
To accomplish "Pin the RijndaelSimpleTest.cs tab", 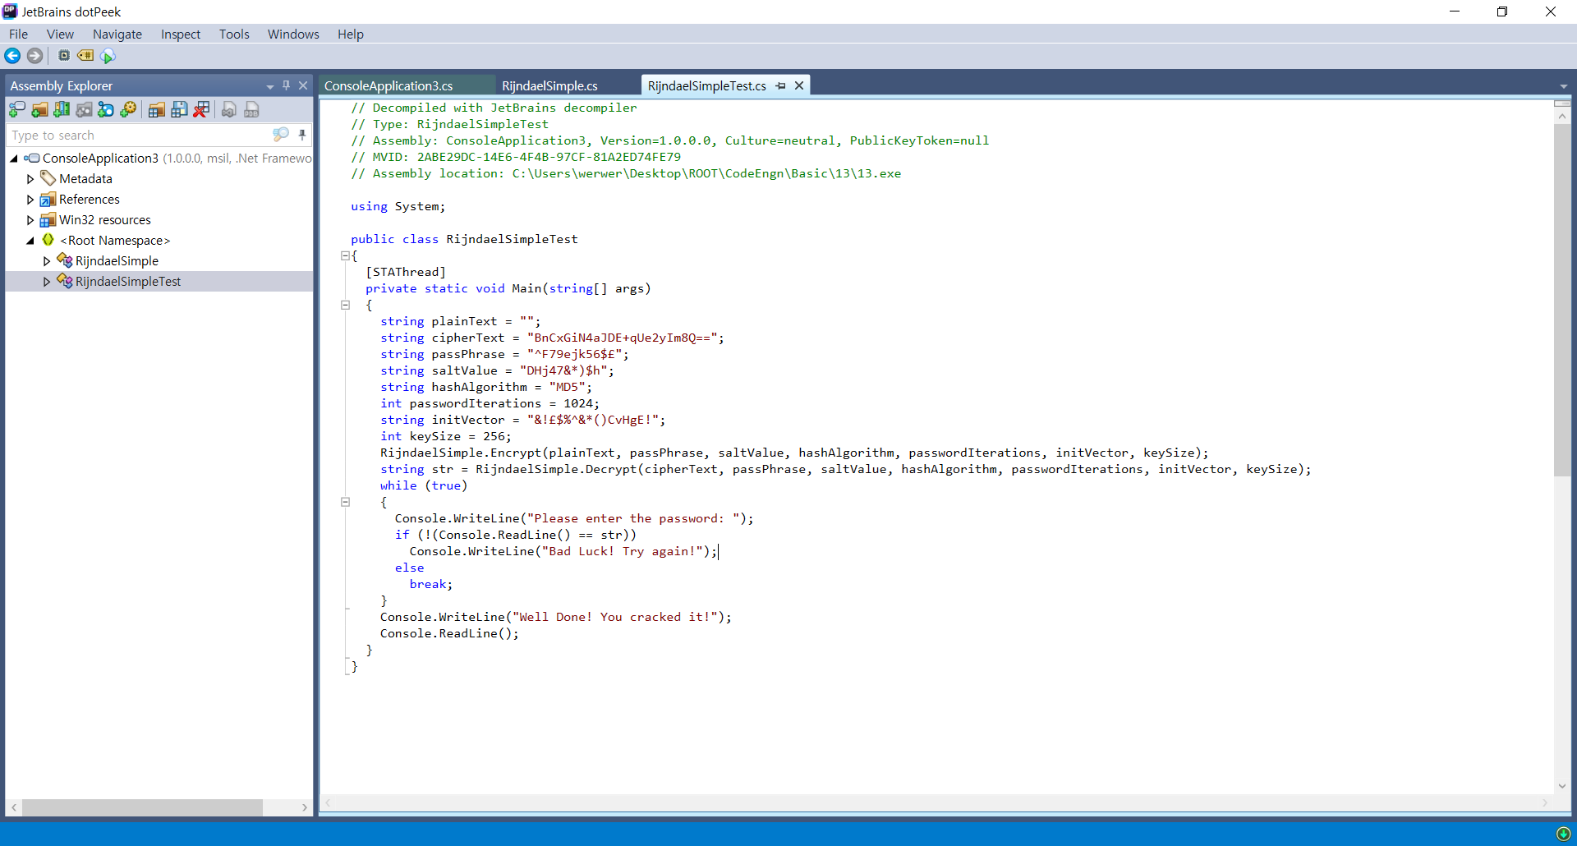I will 780,85.
